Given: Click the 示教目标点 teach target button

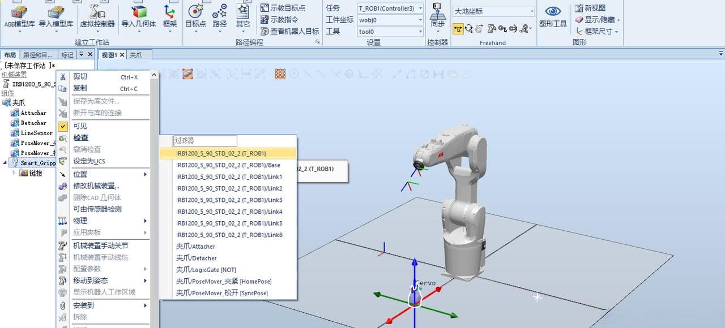Looking at the screenshot, I should coord(283,8).
